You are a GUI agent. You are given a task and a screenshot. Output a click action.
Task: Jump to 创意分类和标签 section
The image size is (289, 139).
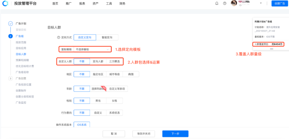[x=25, y=97]
